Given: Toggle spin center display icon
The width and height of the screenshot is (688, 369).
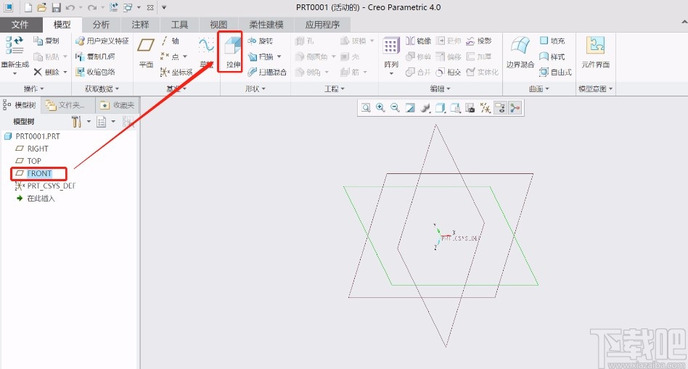Looking at the screenshot, I should (x=515, y=108).
